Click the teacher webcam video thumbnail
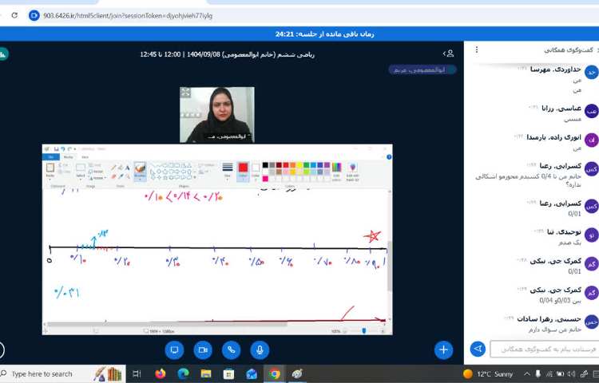 click(x=217, y=115)
